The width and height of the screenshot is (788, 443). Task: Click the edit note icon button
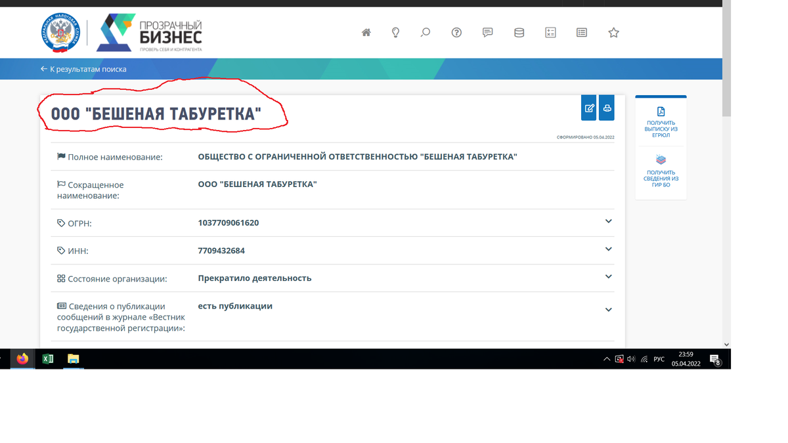click(589, 108)
